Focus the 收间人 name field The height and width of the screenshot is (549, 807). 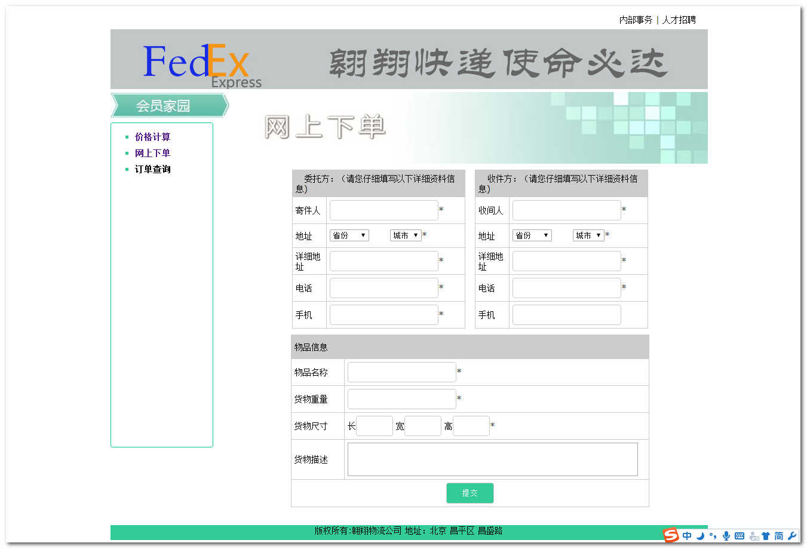click(x=567, y=210)
